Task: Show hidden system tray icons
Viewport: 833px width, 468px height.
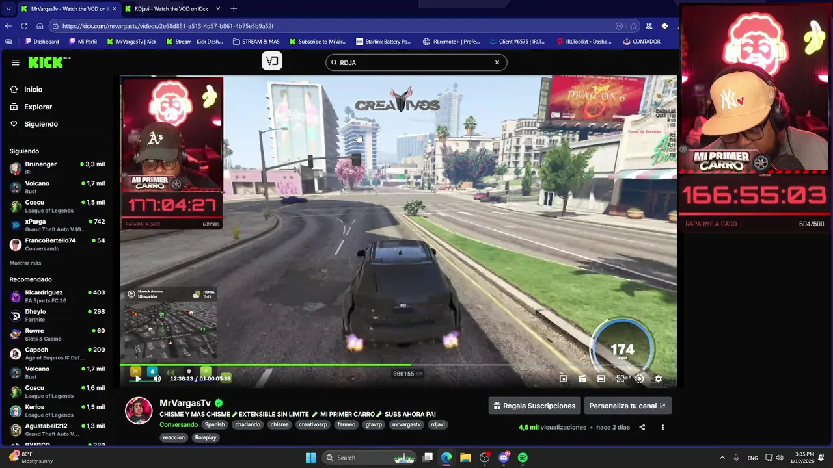Action: click(x=722, y=458)
